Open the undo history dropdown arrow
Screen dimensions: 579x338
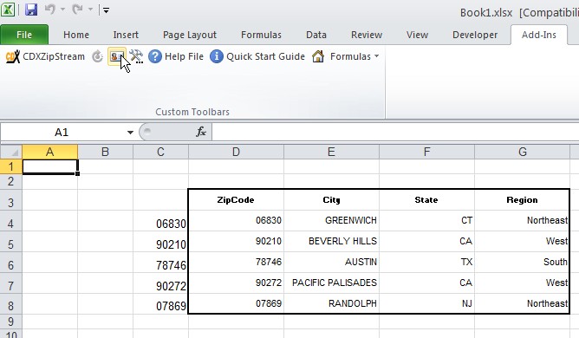(x=62, y=10)
